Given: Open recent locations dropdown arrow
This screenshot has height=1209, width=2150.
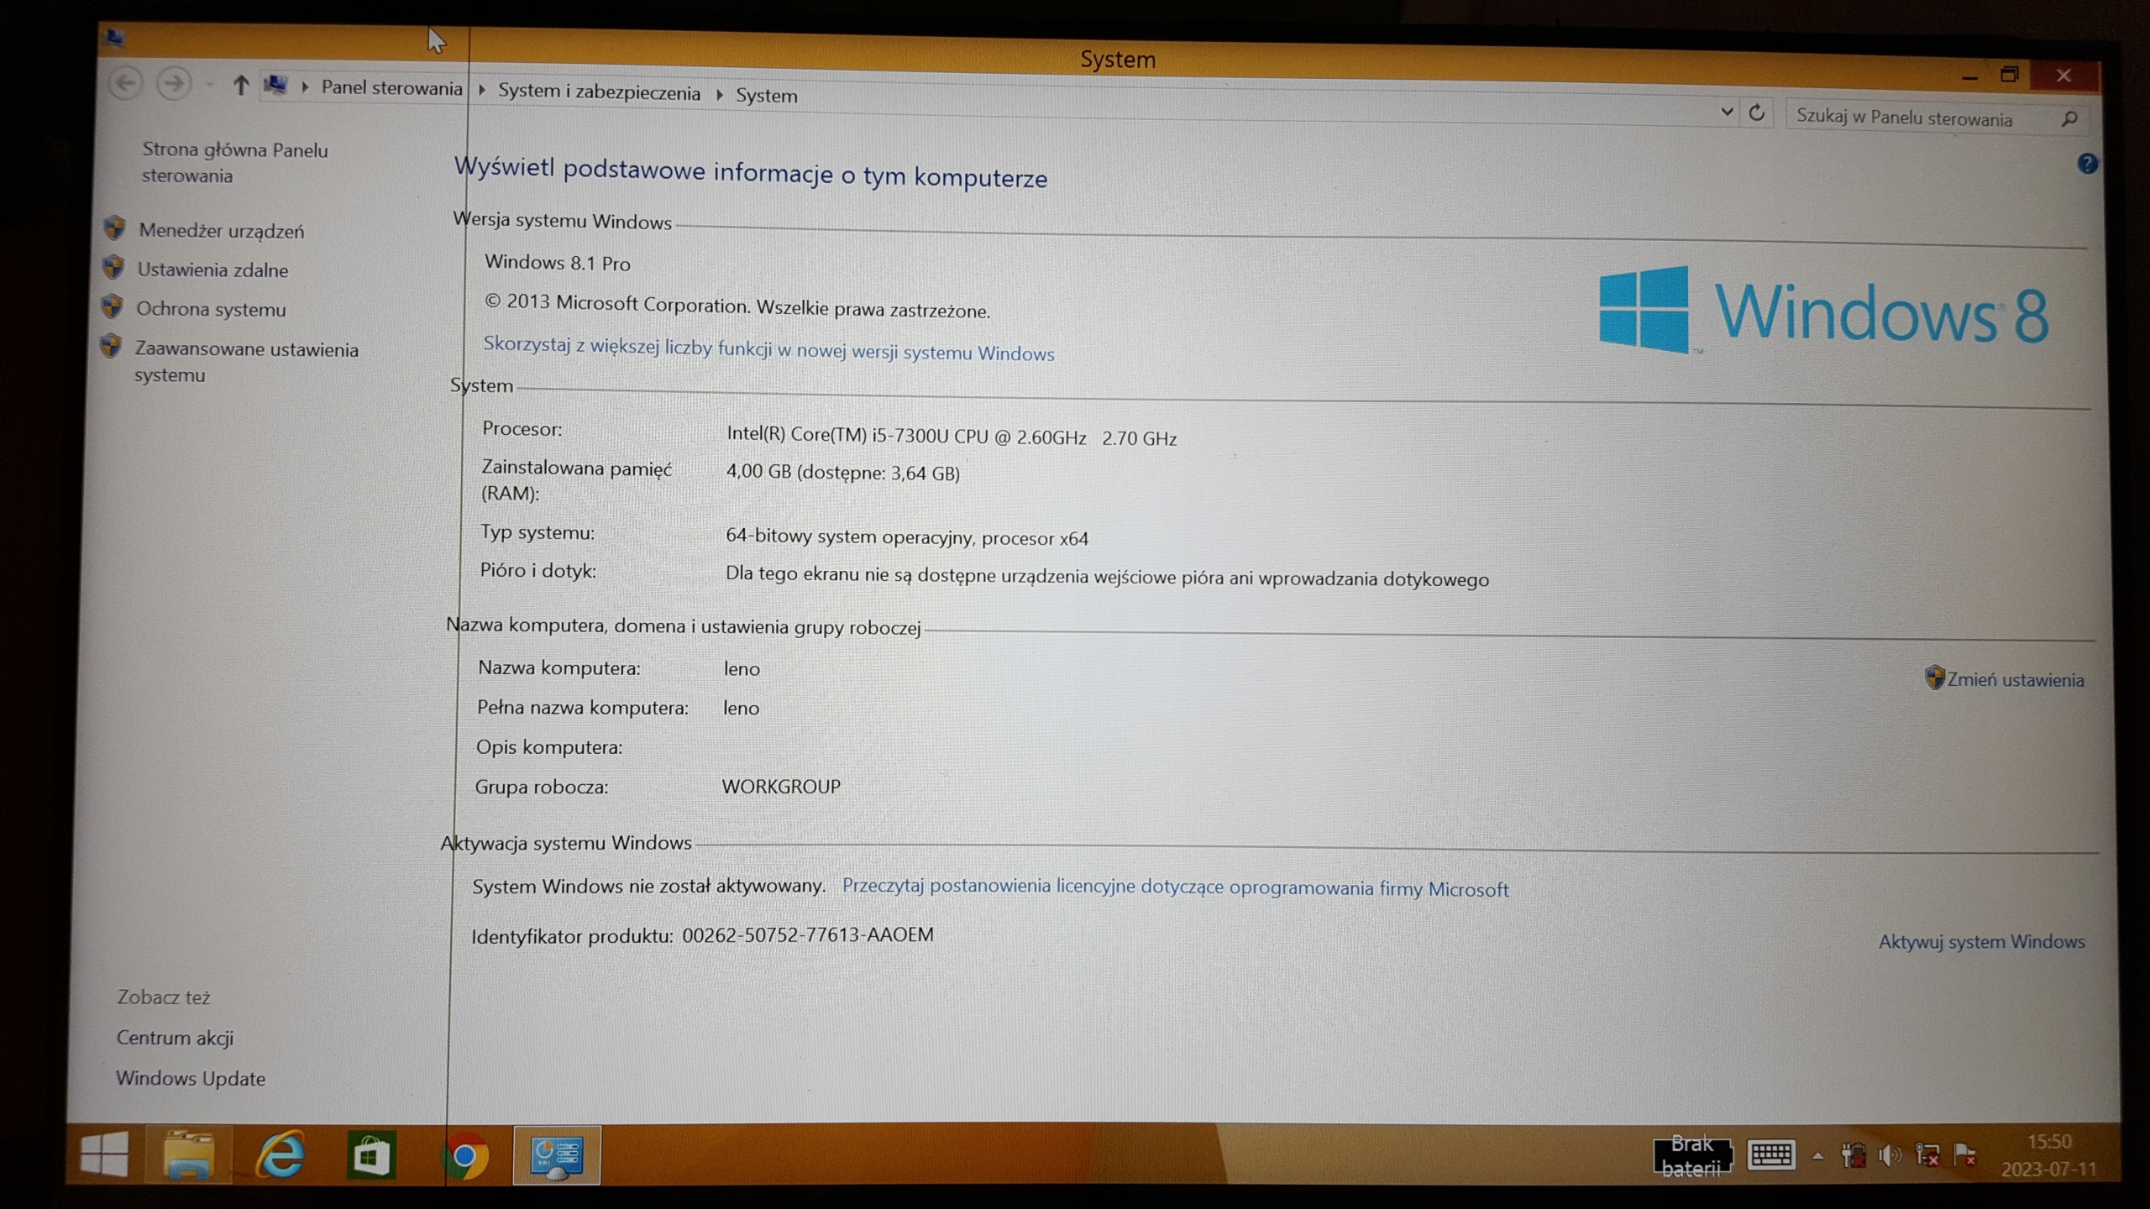Looking at the screenshot, I should [x=209, y=85].
